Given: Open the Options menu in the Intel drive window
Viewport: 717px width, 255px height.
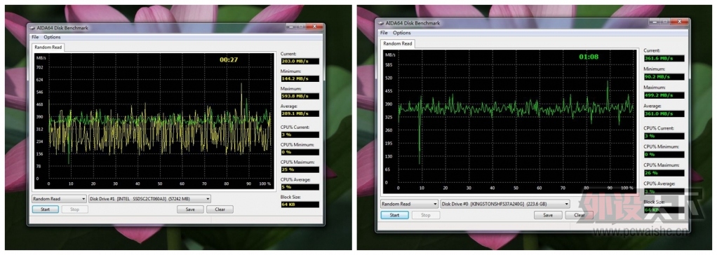Looking at the screenshot, I should point(52,37).
